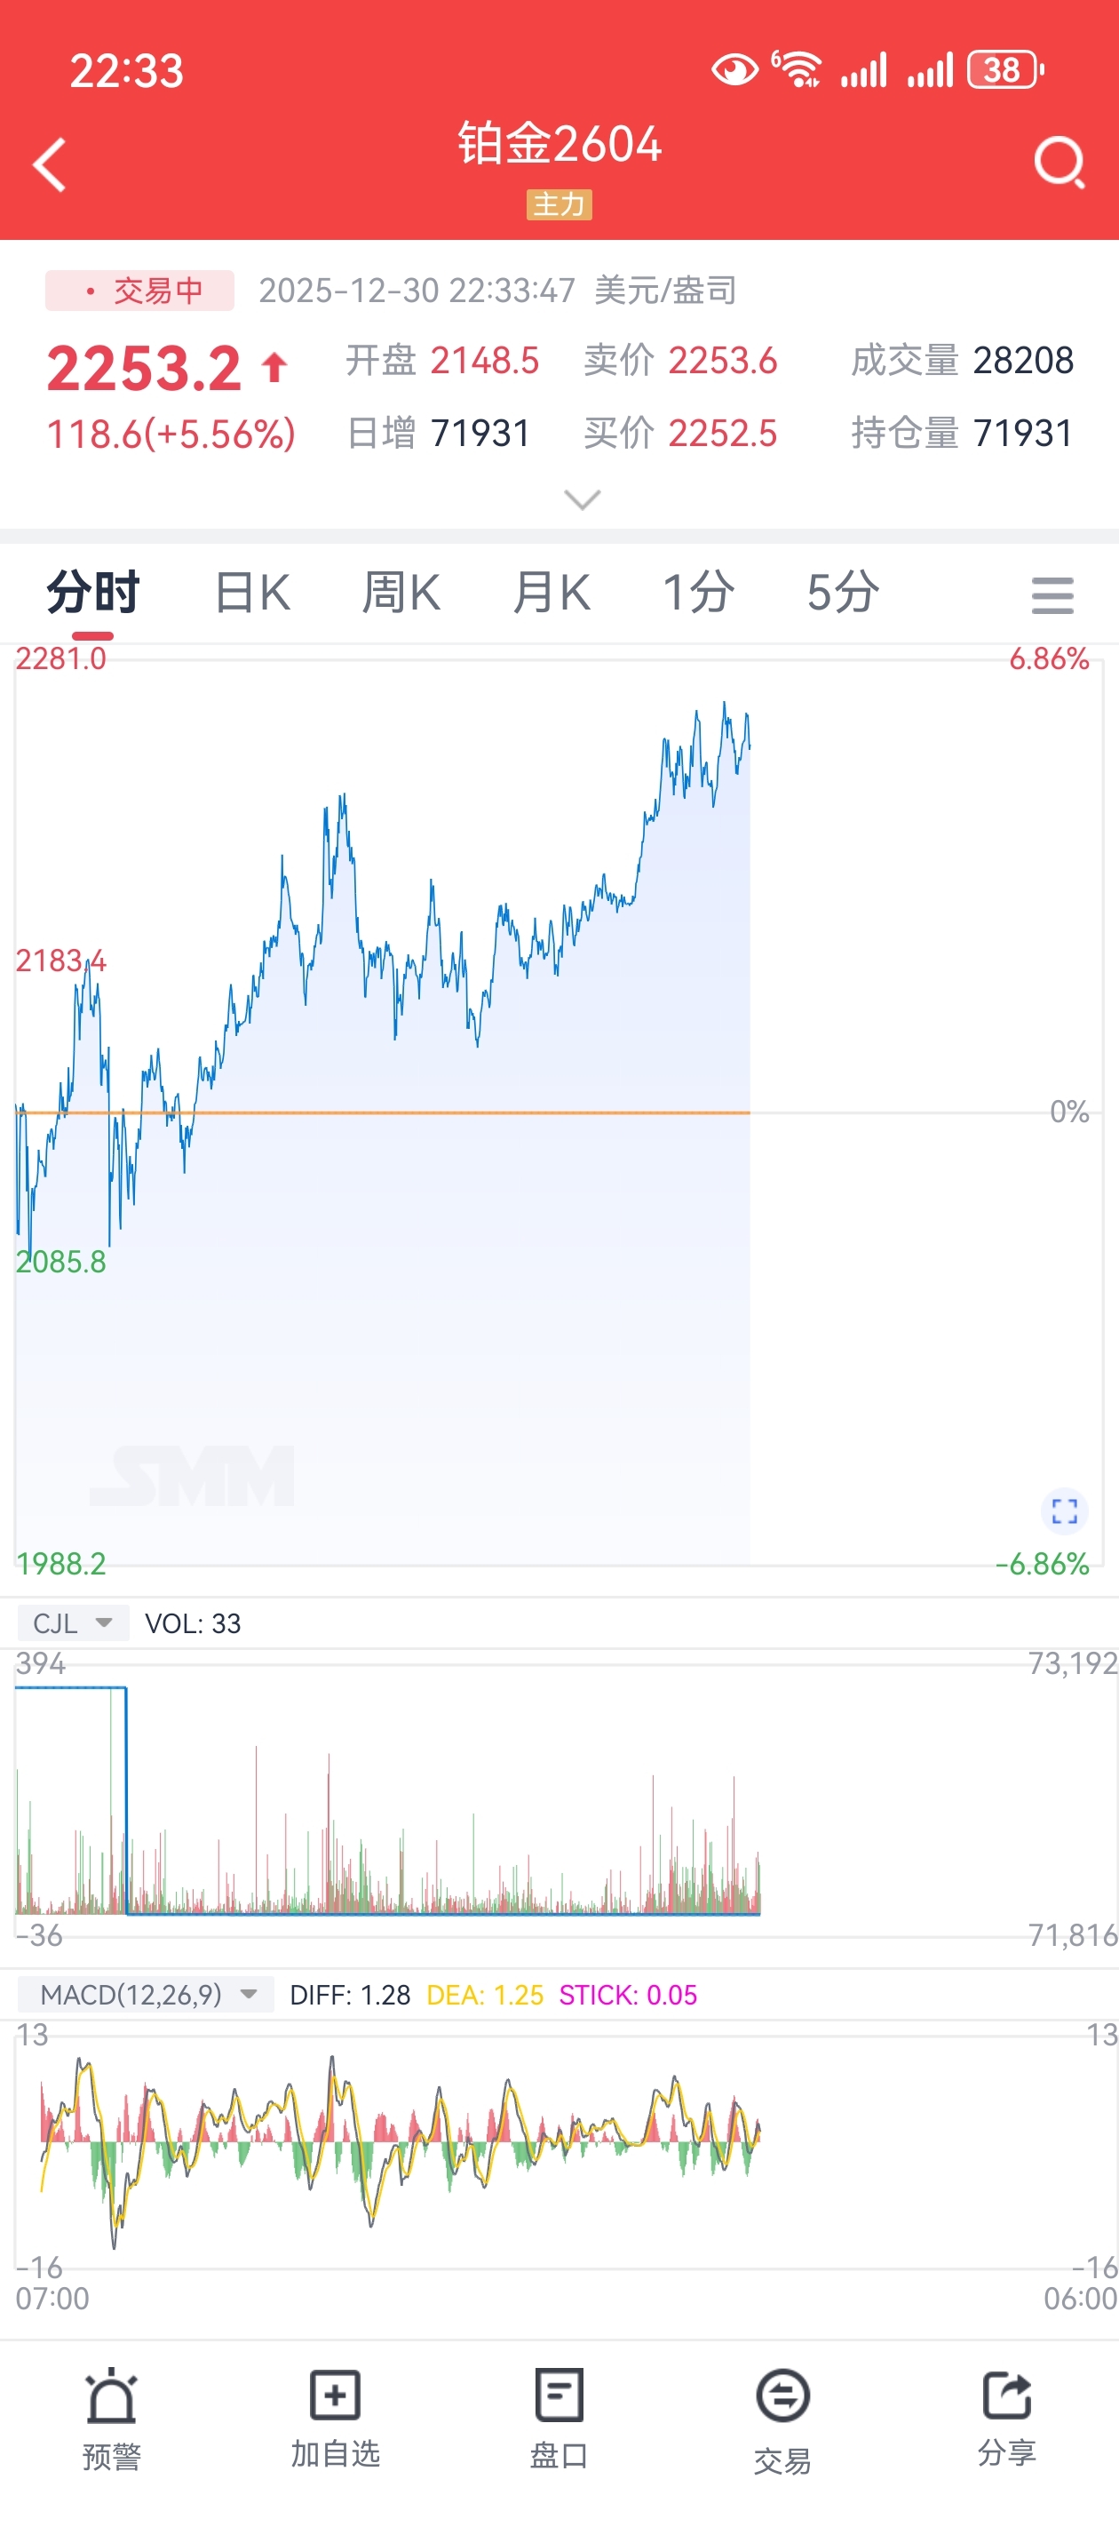Select the 月K chart tab

tap(552, 593)
